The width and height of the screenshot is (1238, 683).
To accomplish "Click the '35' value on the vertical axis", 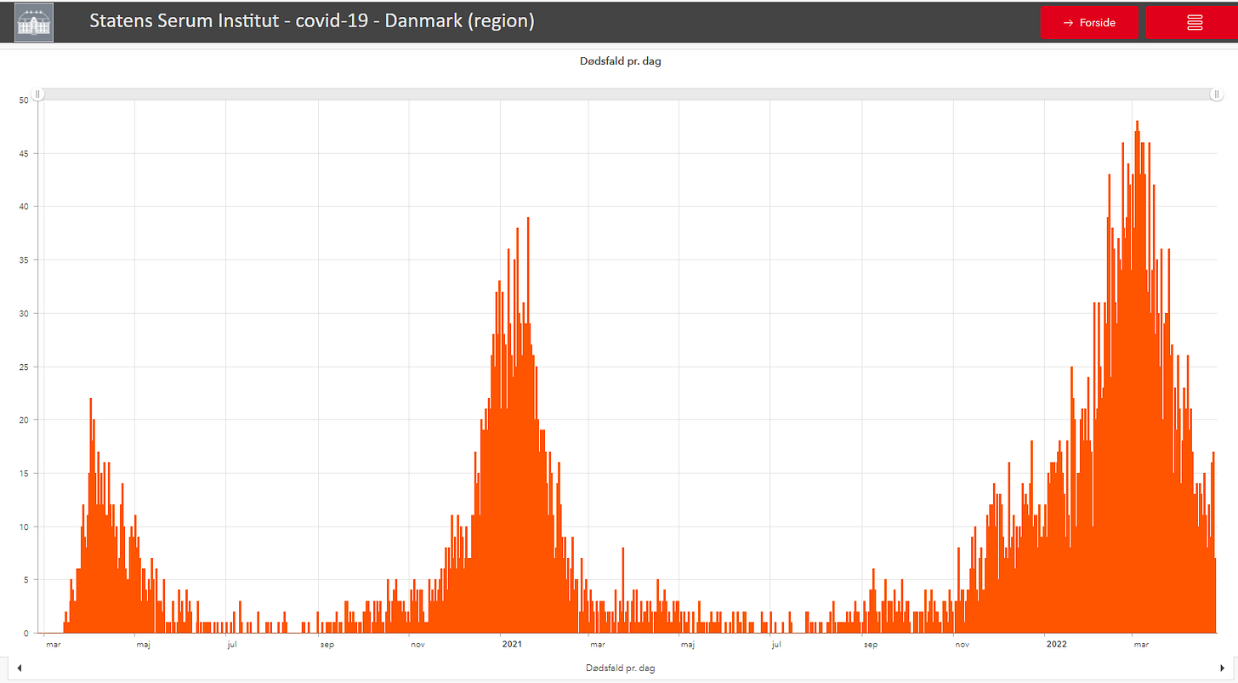I will [x=24, y=260].
